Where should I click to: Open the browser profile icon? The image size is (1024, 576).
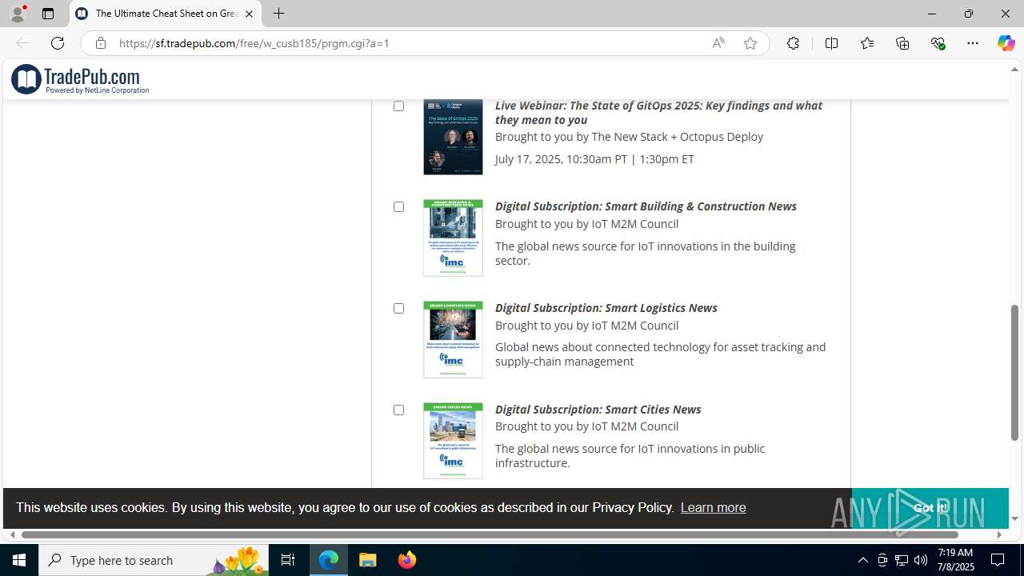pyautogui.click(x=18, y=14)
